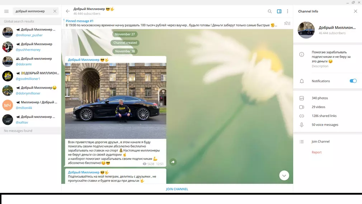Select the @pushhermoney search result
Screen dimensions: 362x204
(x=30, y=47)
